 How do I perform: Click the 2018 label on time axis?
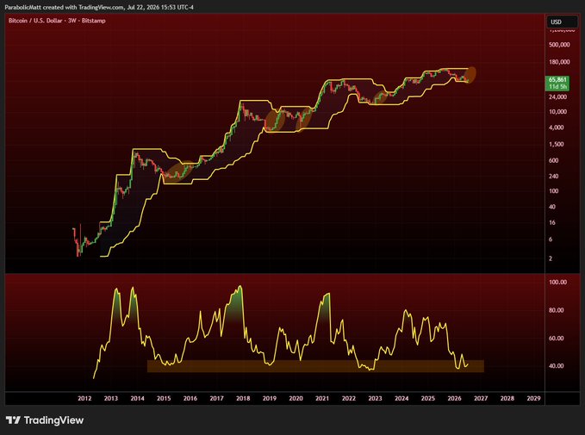(243, 399)
